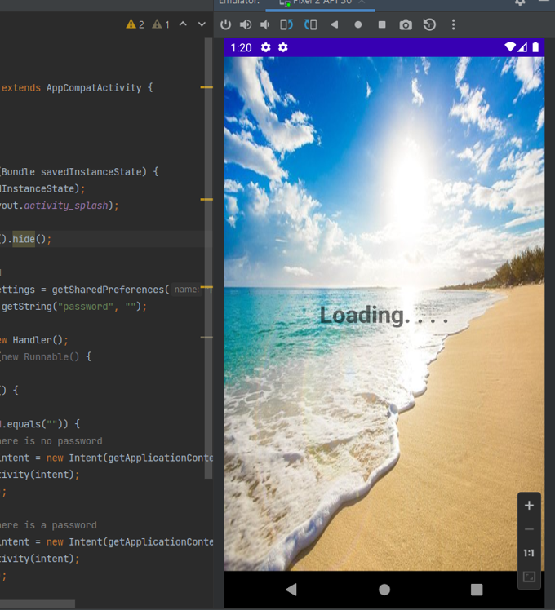Viewport: 555px width, 610px height.
Task: Jump to the next highlighted error arrow
Action: point(201,24)
